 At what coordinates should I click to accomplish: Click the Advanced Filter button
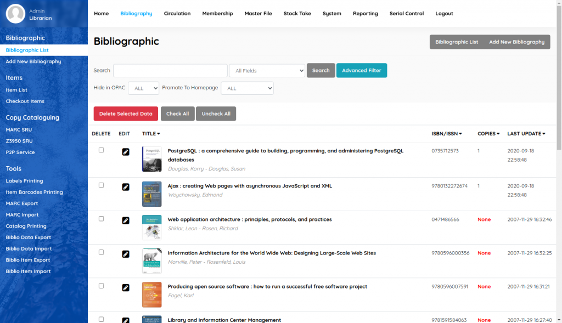click(361, 70)
